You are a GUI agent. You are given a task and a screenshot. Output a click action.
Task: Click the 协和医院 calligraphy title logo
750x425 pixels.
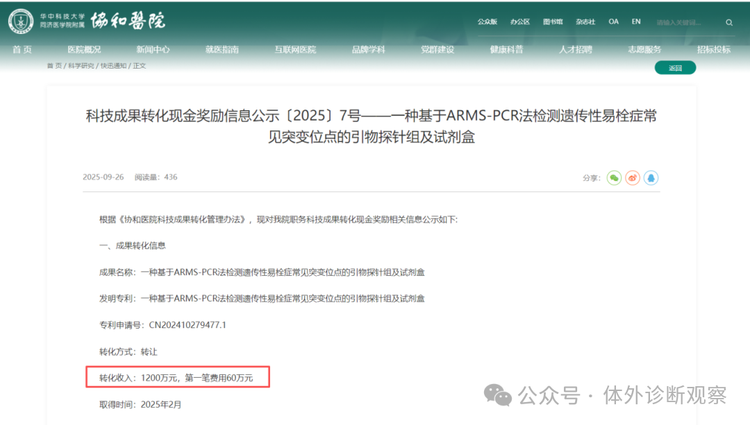pyautogui.click(x=128, y=21)
